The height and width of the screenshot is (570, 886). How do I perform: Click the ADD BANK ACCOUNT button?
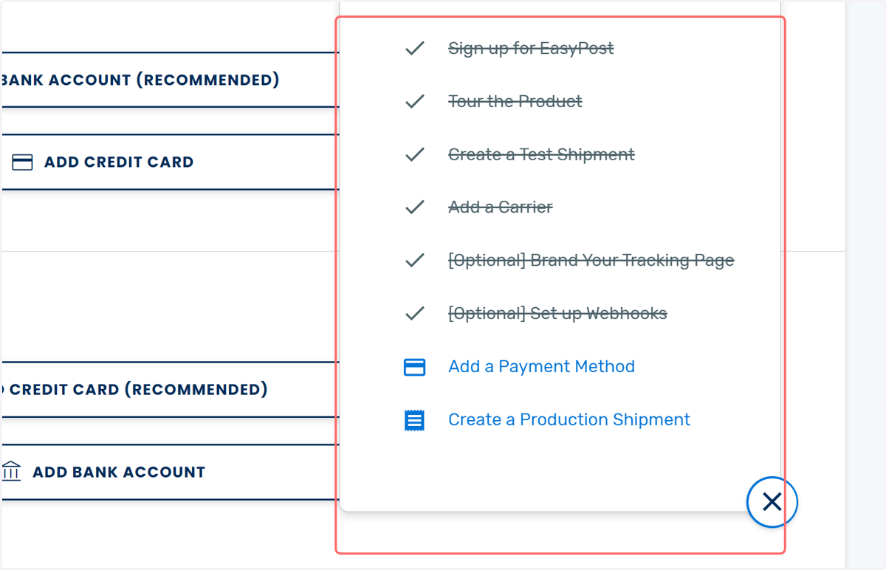click(x=170, y=473)
